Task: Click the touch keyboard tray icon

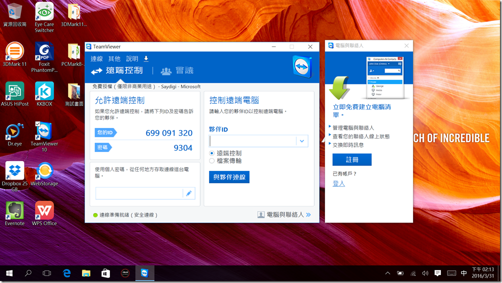Action: tap(451, 273)
